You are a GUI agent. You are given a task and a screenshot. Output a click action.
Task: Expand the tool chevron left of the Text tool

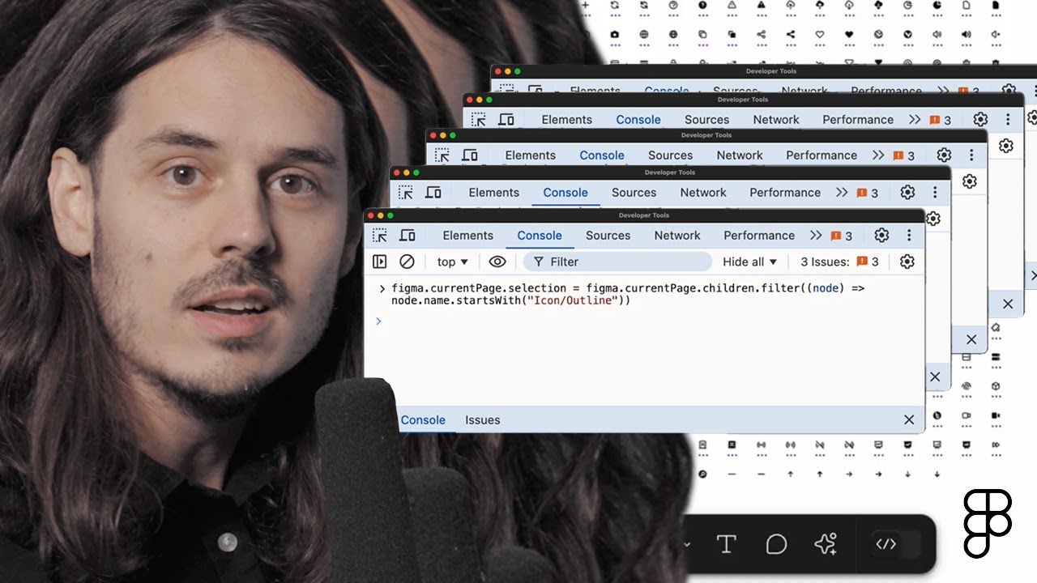click(687, 544)
